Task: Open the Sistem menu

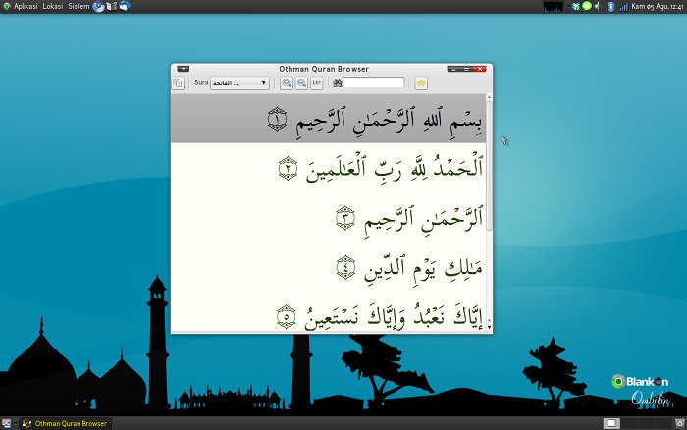Action: pyautogui.click(x=79, y=6)
